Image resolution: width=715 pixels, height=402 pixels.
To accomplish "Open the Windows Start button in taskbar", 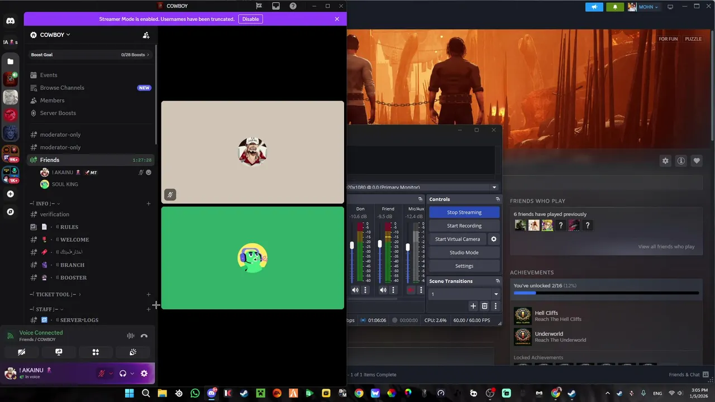I will tap(129, 393).
